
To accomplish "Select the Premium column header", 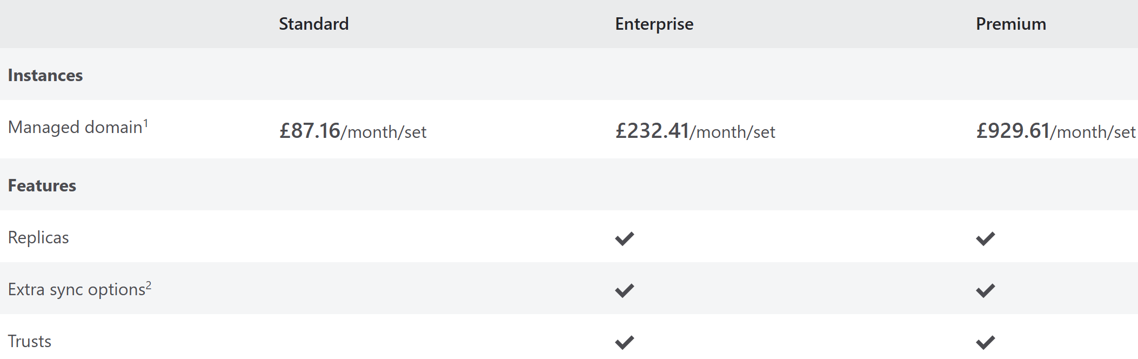I will tap(1010, 24).
